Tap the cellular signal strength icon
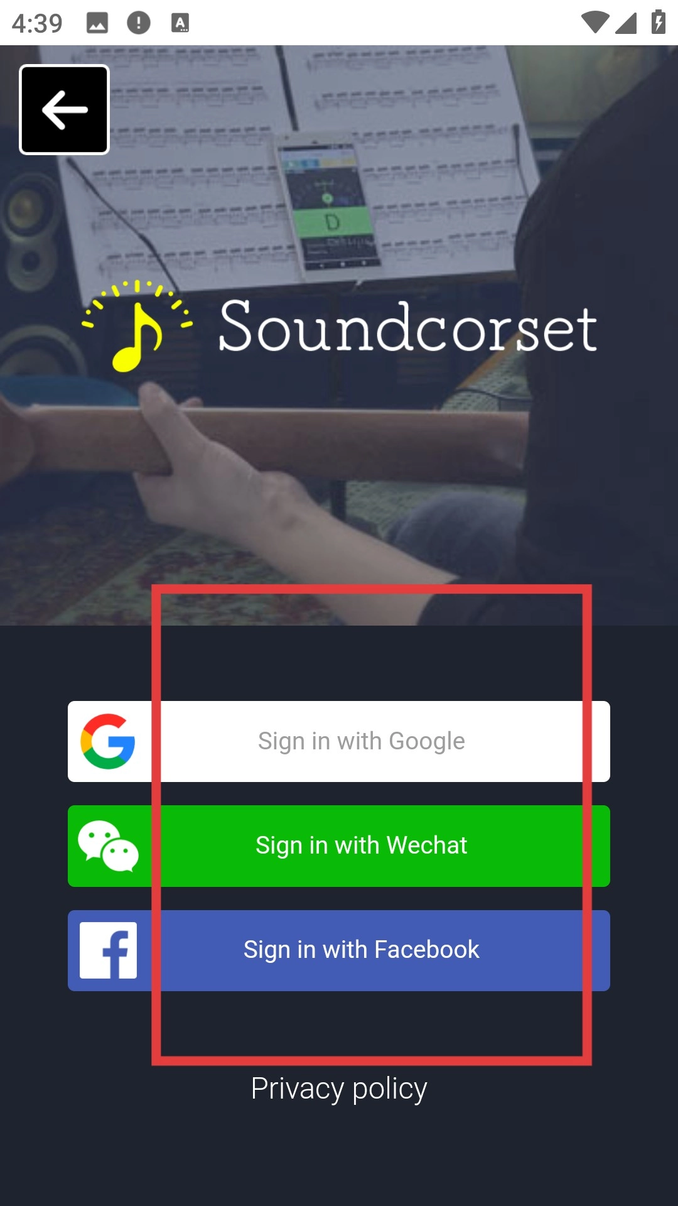The width and height of the screenshot is (678, 1206). [626, 23]
